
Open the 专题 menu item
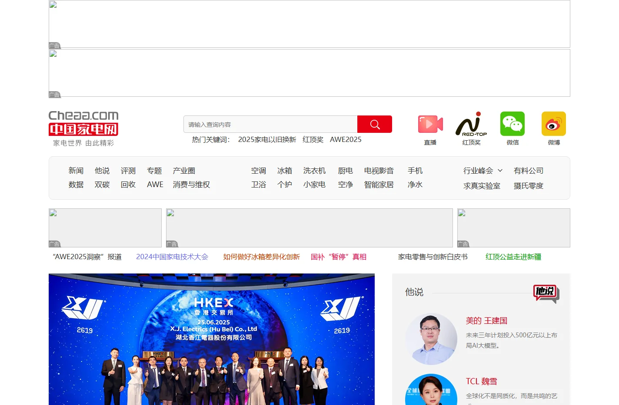(x=154, y=171)
